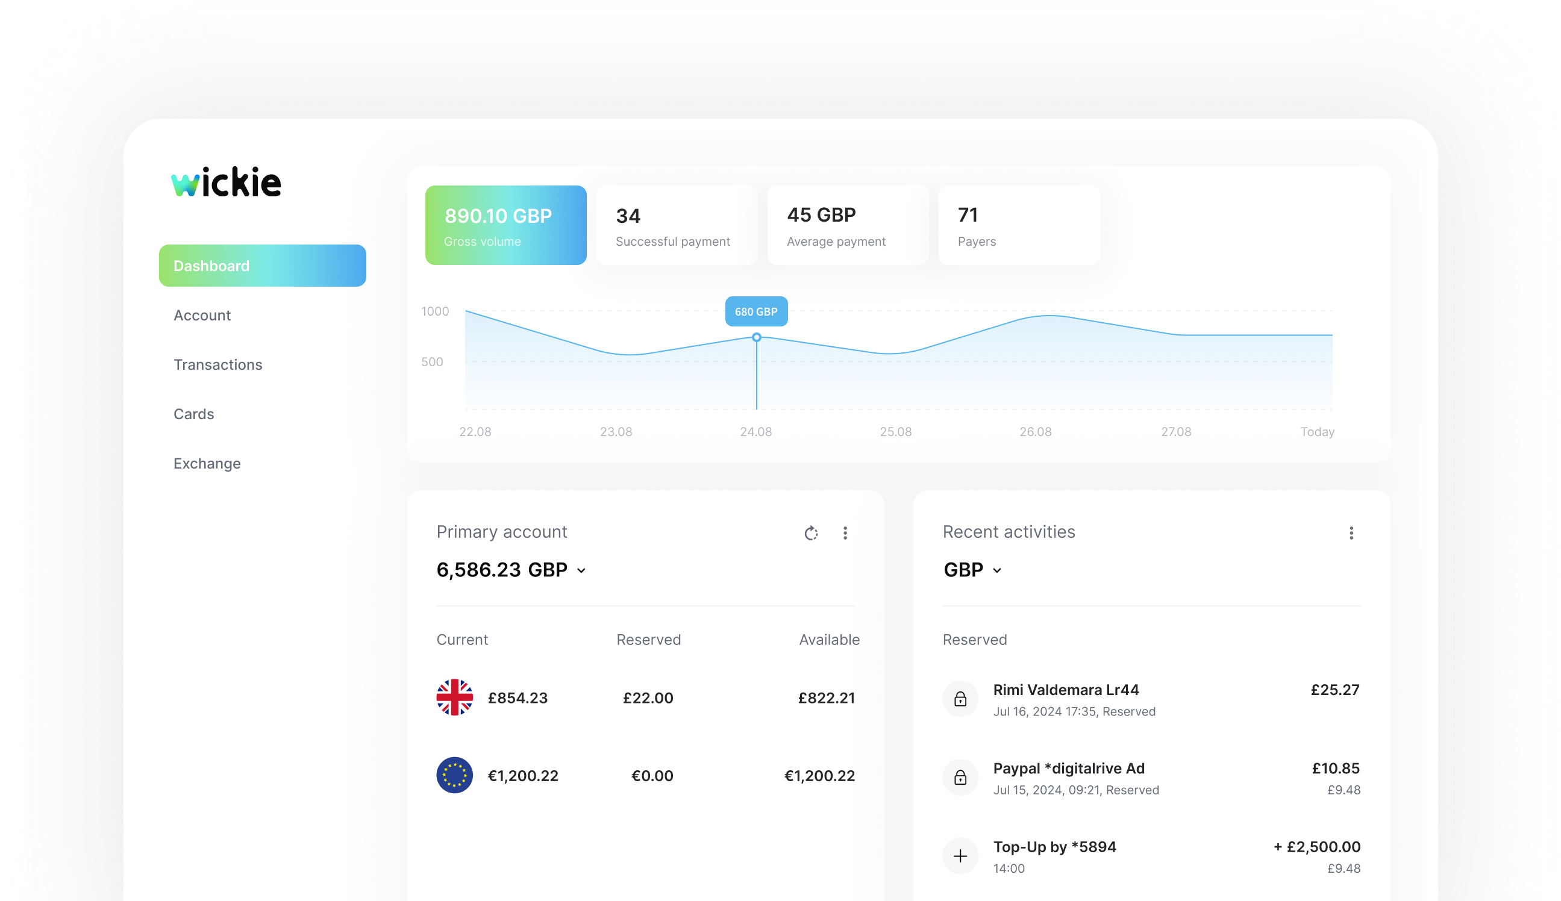Open the Paypal *digitalrive Ad transaction
Screen dimensions: 1561x901
(x=1151, y=778)
